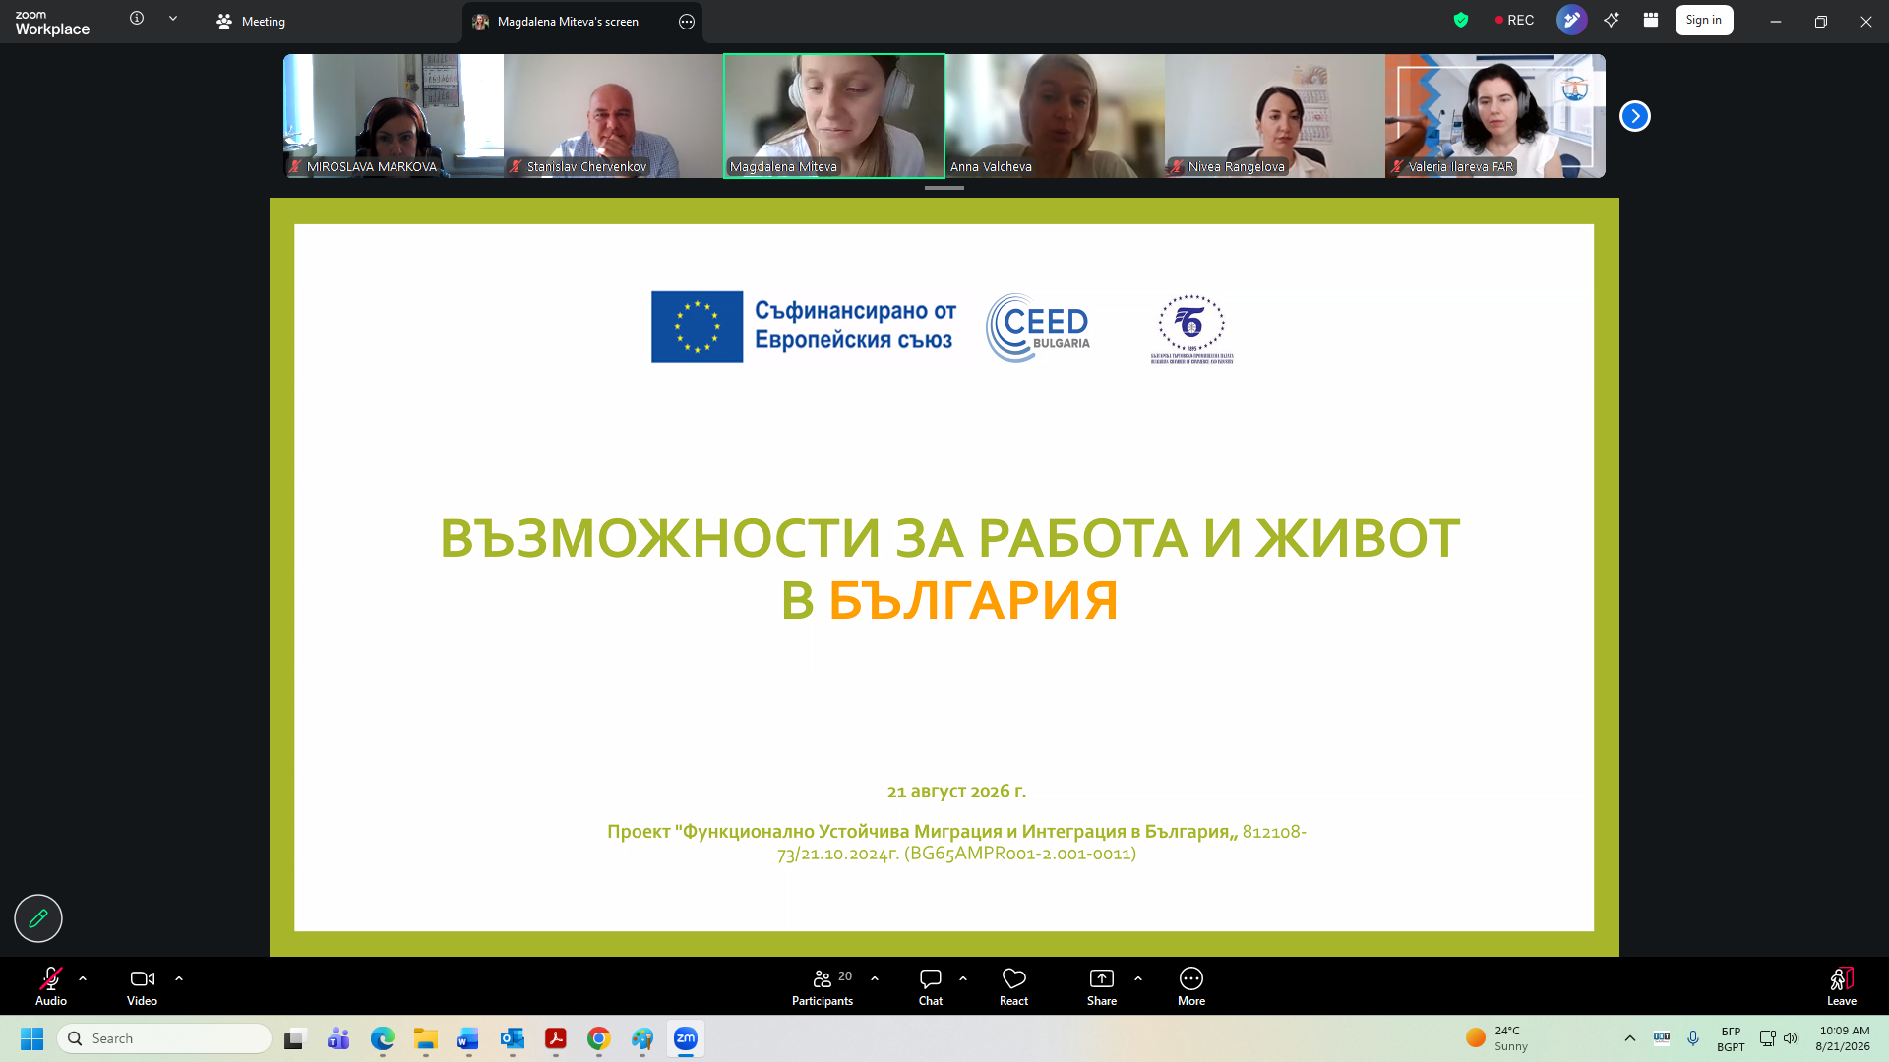Screen dimensions: 1889x1062
Task: Open network settings tray icon
Action: coord(1767,1038)
